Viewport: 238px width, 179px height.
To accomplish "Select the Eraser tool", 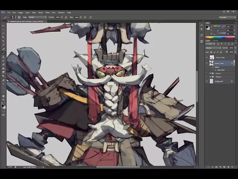I will tap(3, 65).
